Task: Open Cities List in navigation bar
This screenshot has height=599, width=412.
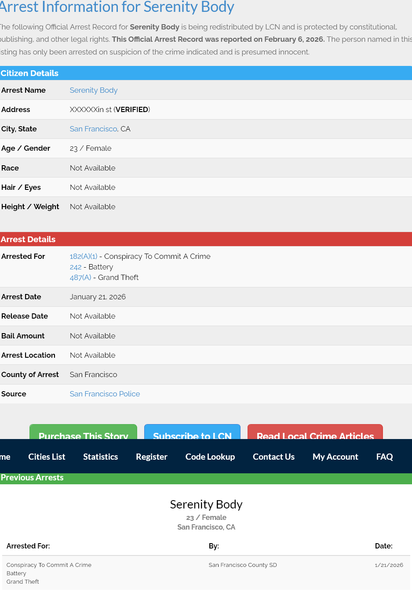Action: (47, 457)
